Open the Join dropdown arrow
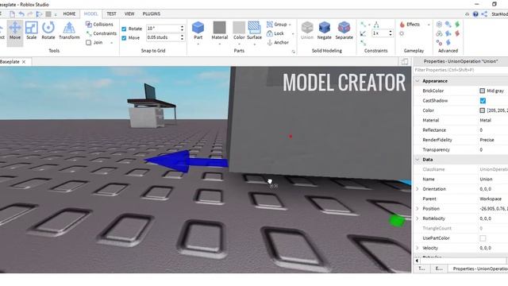Image resolution: width=508 pixels, height=286 pixels. [x=112, y=43]
